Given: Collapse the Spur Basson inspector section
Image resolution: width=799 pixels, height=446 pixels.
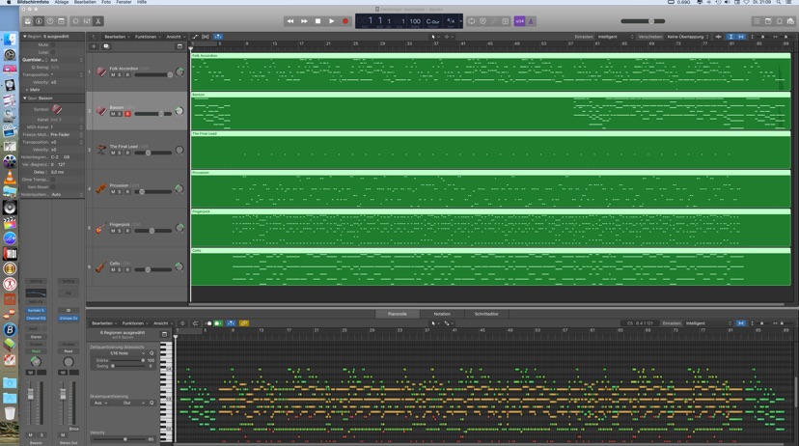Looking at the screenshot, I should pos(24,98).
